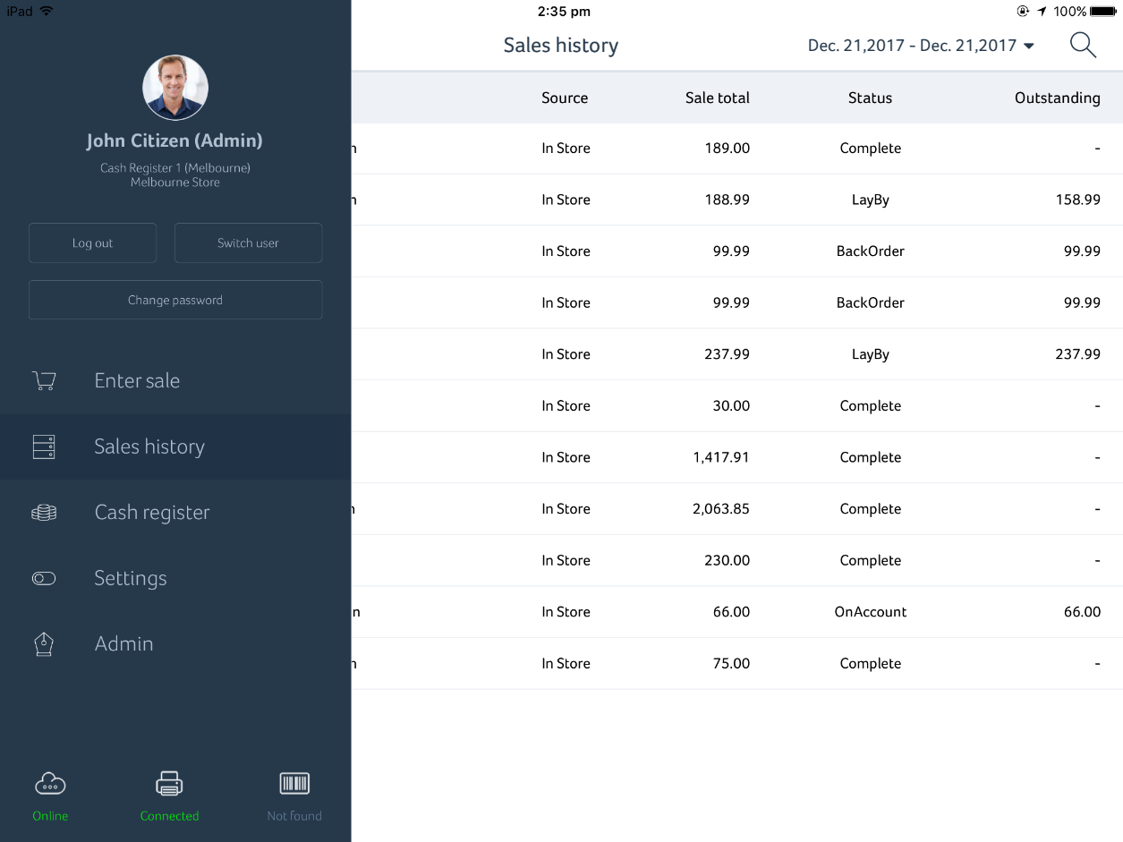Click the Switch user button
The image size is (1123, 842).
pyautogui.click(x=248, y=243)
